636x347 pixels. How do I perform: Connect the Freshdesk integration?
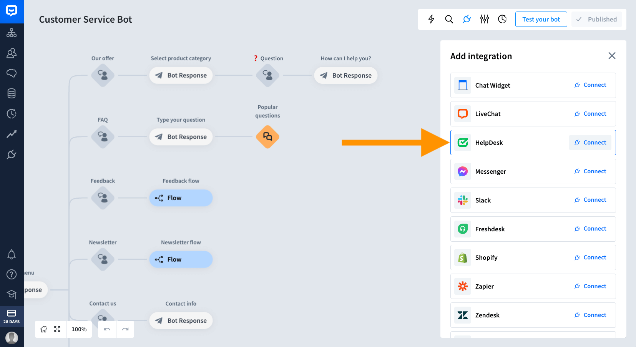tap(590, 229)
